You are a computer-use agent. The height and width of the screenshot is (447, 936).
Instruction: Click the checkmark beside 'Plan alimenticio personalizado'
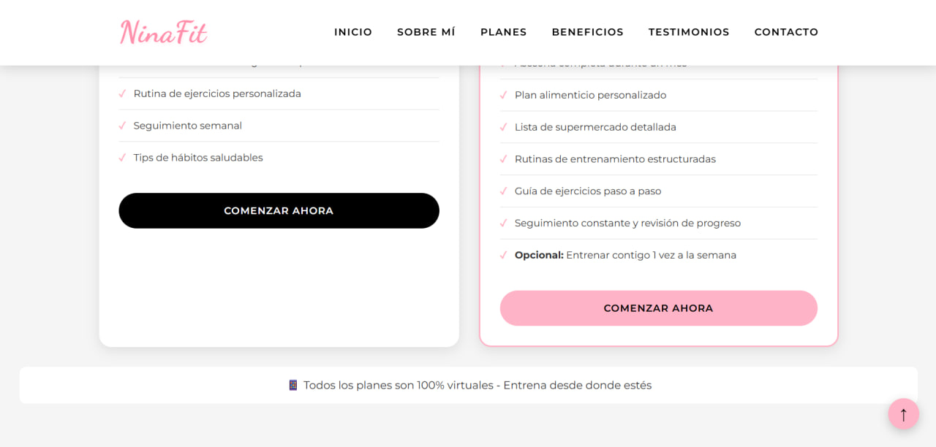click(x=504, y=95)
